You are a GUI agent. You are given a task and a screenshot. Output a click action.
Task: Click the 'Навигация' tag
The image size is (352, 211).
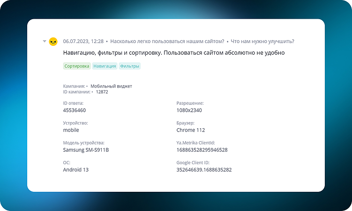pyautogui.click(x=105, y=66)
